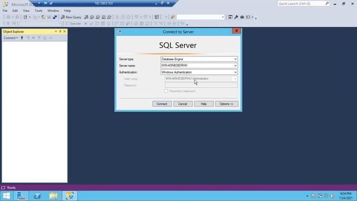The height and width of the screenshot is (201, 357).
Task: Click the Object Explorer panel title
Action: (13, 32)
